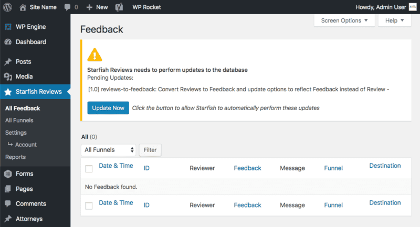420x227 pixels.
Task: Open Account submenu under Settings
Action: [26, 145]
